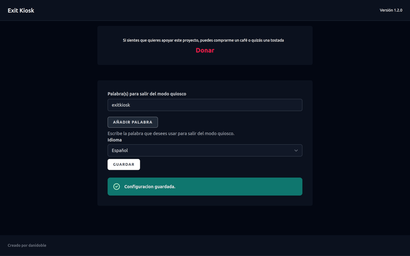Click the helper text starting 'Escribe la palabra'
This screenshot has height=256, width=410.
pos(171,133)
